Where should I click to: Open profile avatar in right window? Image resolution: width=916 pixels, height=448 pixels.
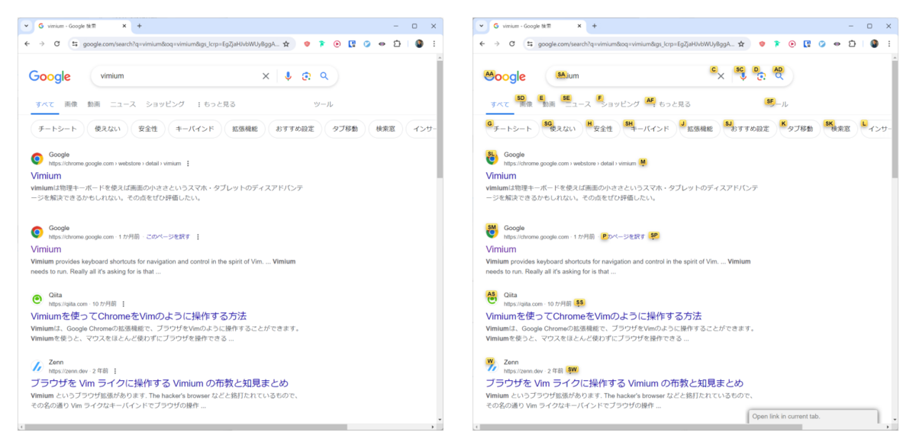coord(874,44)
